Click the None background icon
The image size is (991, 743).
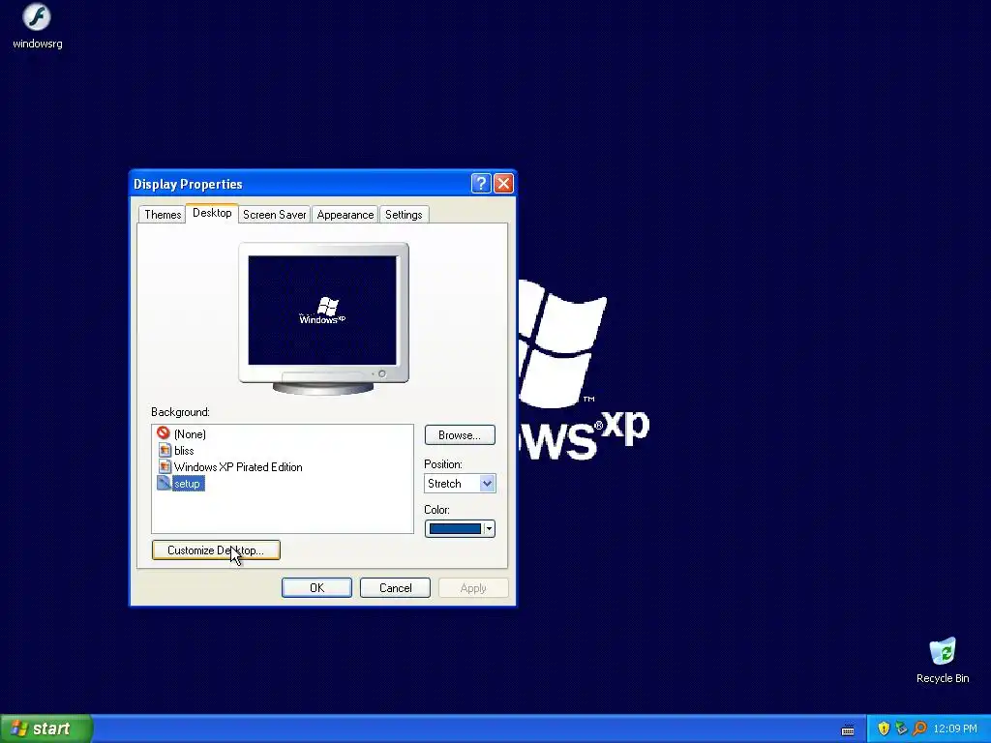164,433
